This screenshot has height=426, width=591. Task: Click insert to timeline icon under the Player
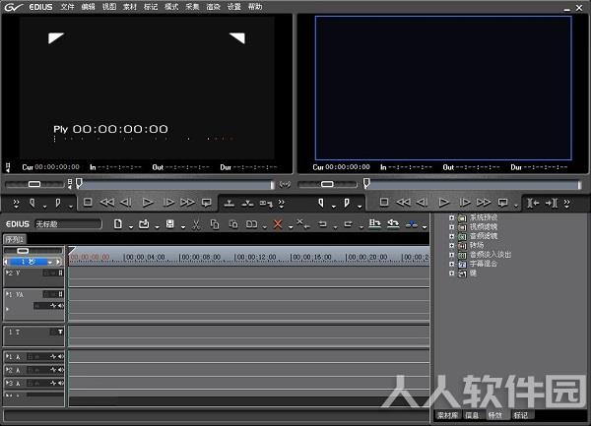229,204
